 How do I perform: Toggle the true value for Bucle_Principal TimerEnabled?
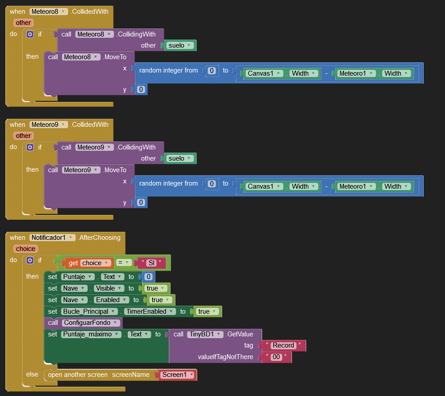(207, 311)
